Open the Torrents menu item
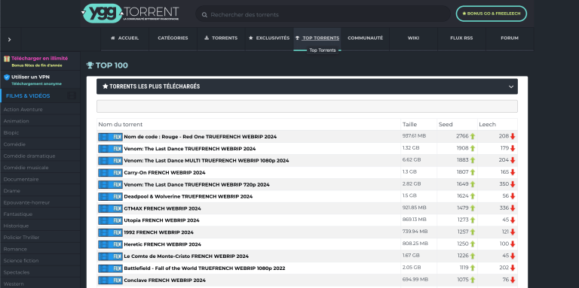Image resolution: width=579 pixels, height=288 pixels. 221,38
